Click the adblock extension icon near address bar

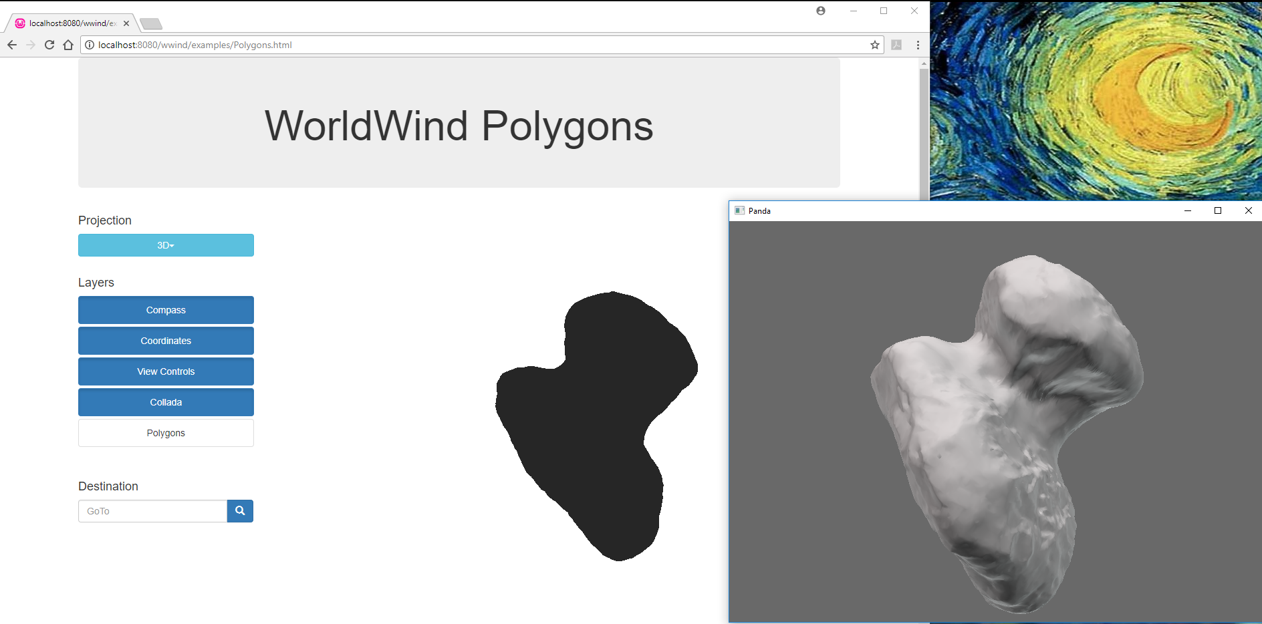896,45
